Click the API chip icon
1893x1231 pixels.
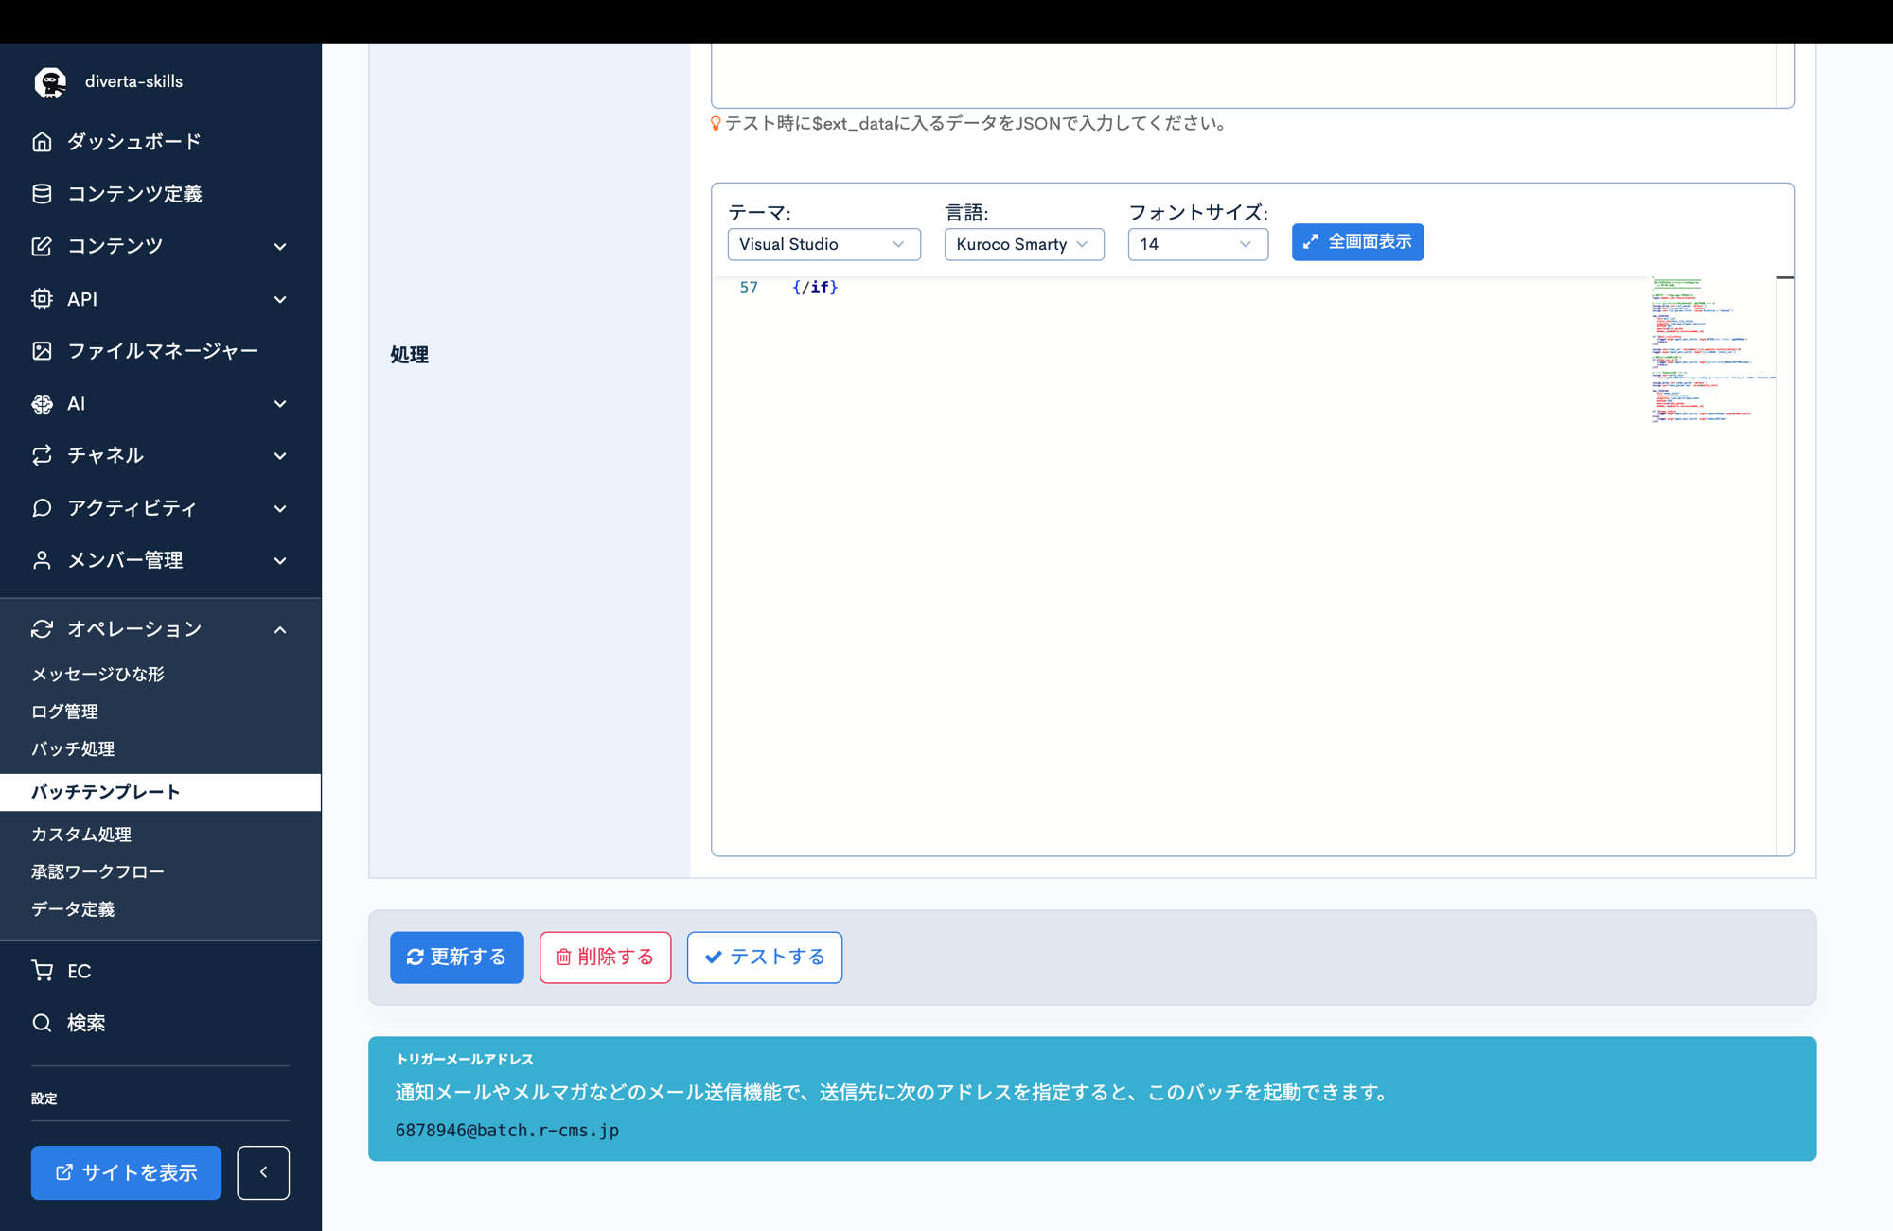pos(42,299)
